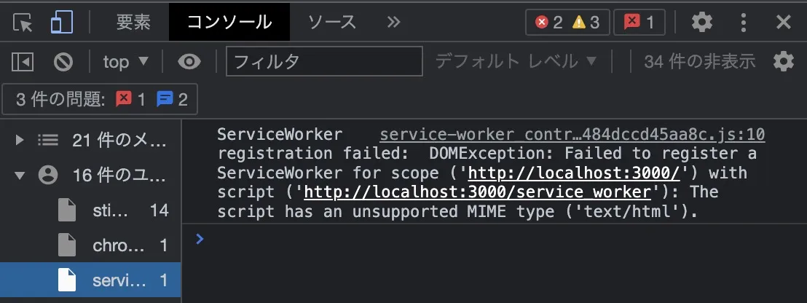The width and height of the screenshot is (807, 303).
Task: Click the フィルタ input field
Action: pos(324,62)
